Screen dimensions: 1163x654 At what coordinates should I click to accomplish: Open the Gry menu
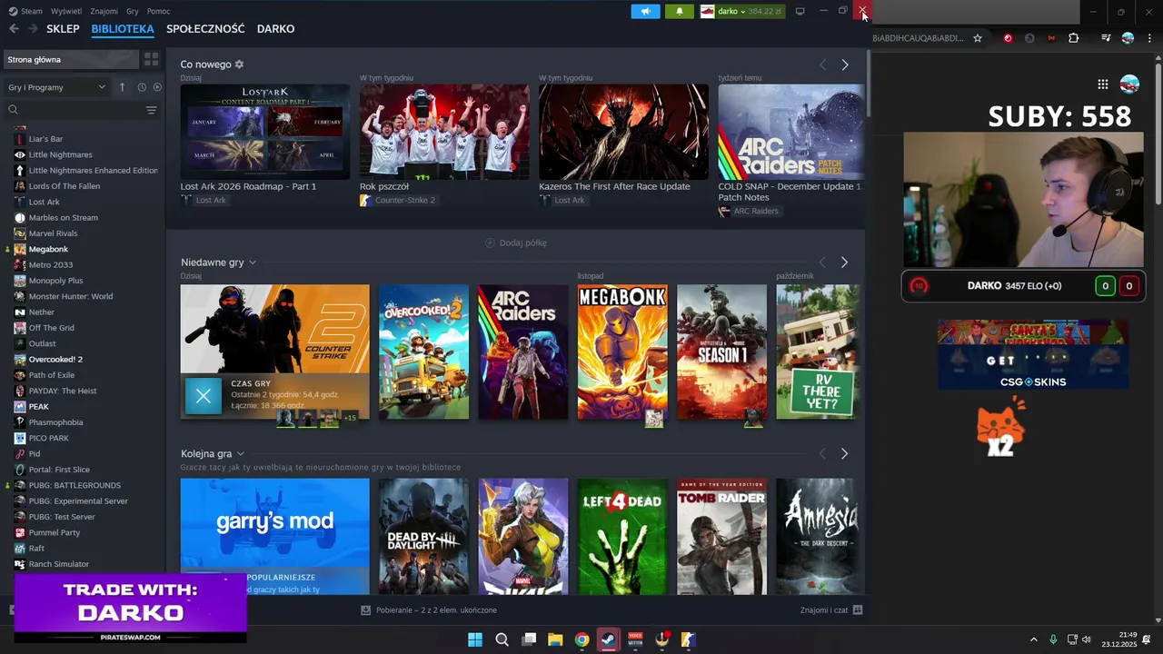coord(133,11)
